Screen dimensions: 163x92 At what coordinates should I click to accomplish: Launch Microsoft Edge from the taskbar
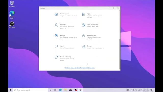point(61,90)
